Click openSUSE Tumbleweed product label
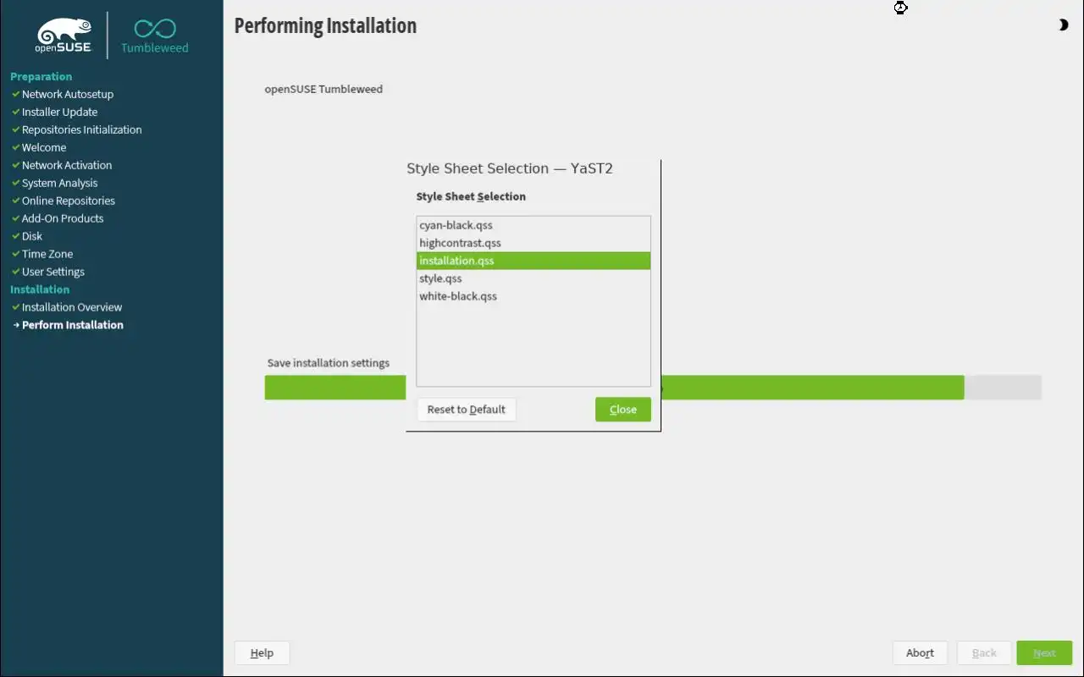Image resolution: width=1084 pixels, height=677 pixels. pyautogui.click(x=324, y=89)
